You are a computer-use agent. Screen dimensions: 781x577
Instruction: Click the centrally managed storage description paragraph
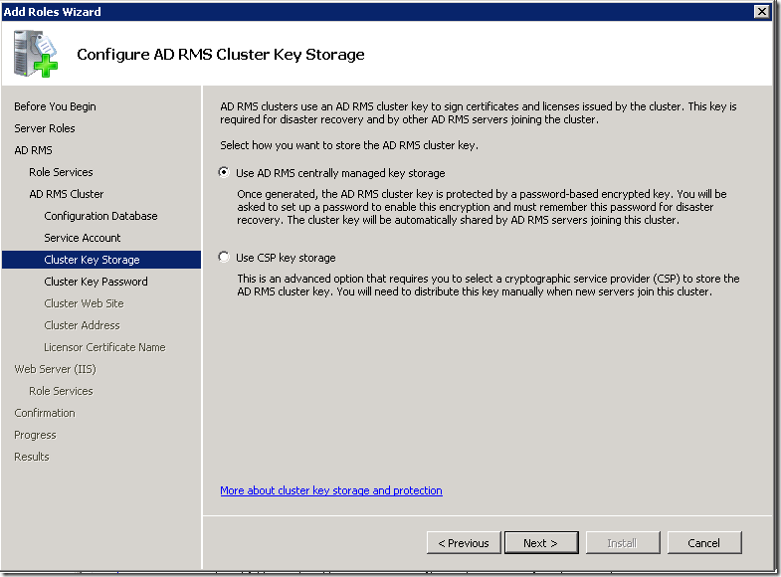(482, 207)
